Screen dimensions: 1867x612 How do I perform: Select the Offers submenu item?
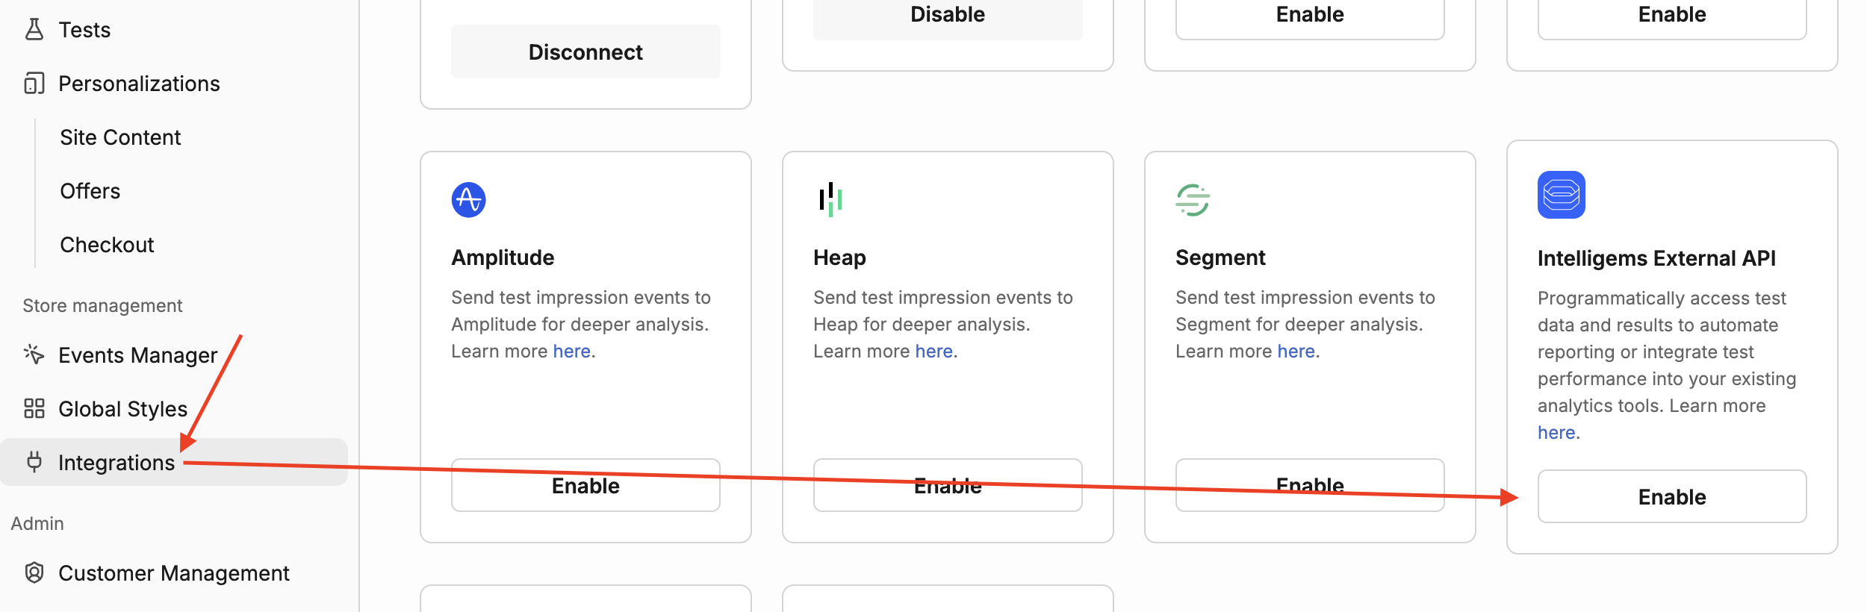point(90,191)
